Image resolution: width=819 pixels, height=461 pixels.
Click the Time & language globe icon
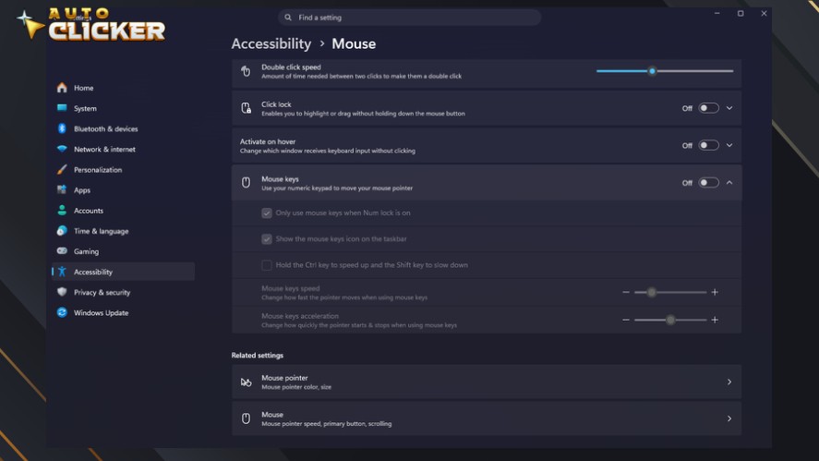point(62,231)
